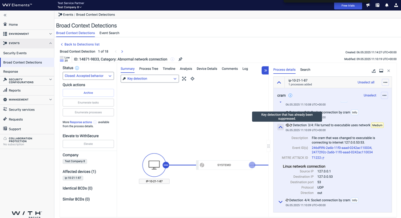
Task: Click export icon in details panel
Action: [373, 71]
